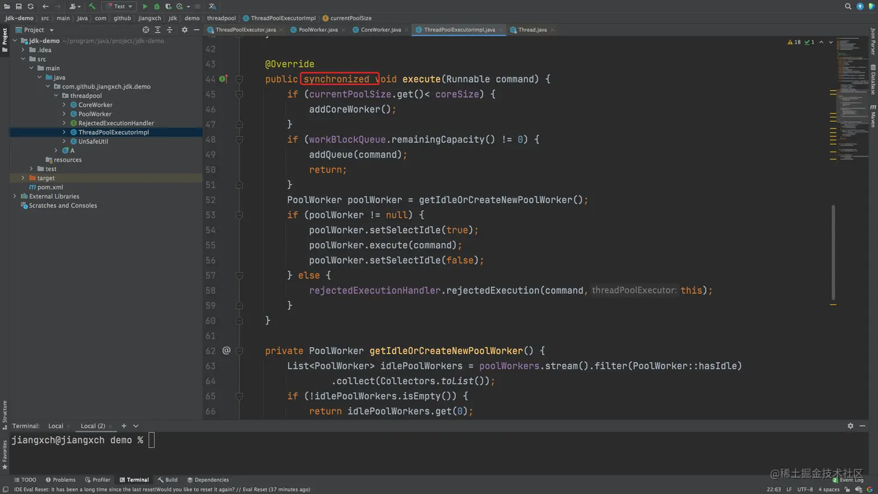Click the Build project hammer icon
Screen dimensions: 878x494
point(92,6)
